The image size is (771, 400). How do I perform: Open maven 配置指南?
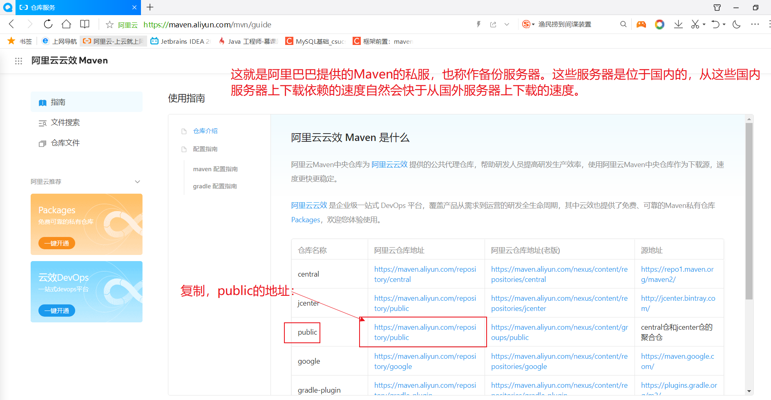215,169
